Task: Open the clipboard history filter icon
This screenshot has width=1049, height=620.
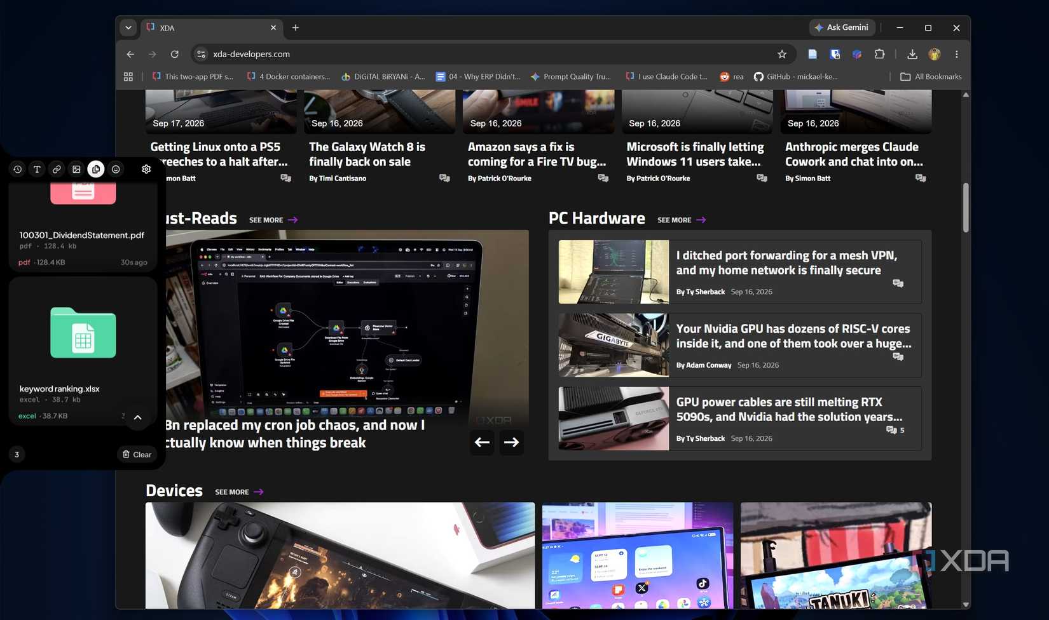Action: click(x=17, y=169)
